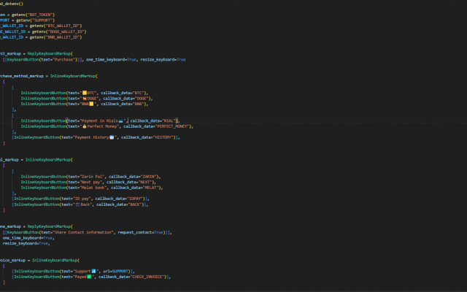Viewport: 467px width, 292px height.
Task: Click callback_data="BACK" string
Action: tap(119, 204)
